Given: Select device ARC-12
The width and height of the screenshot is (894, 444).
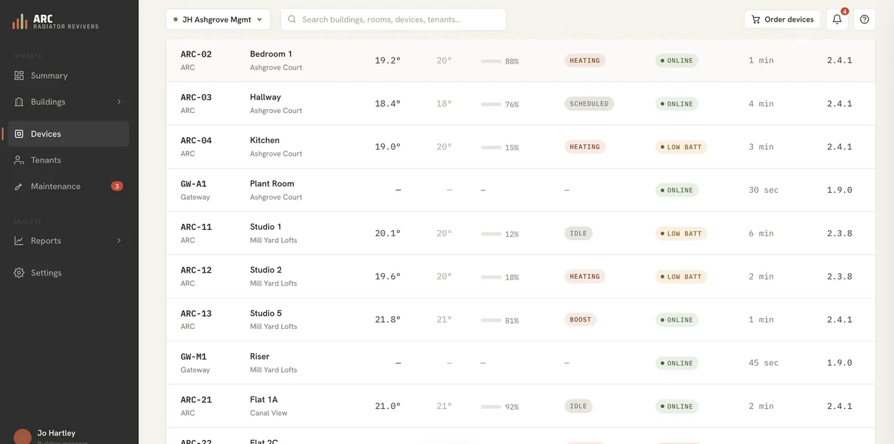Looking at the screenshot, I should pyautogui.click(x=196, y=270).
